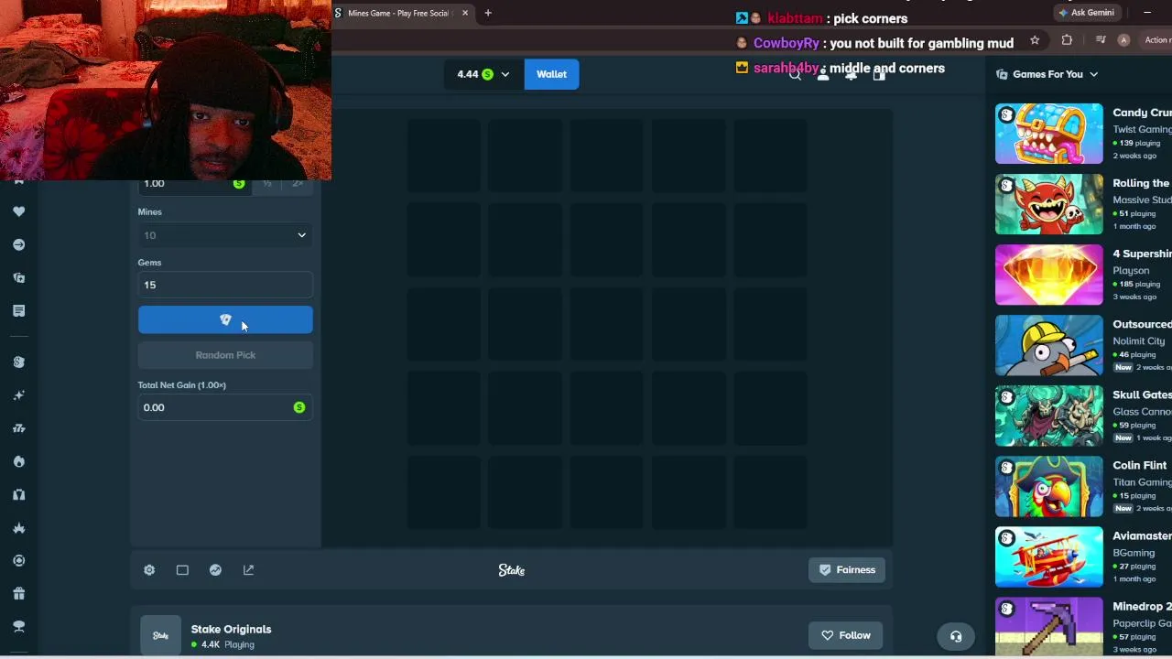1172x659 pixels.
Task: Bookmark the page with the star icon
Action: pos(1035,40)
